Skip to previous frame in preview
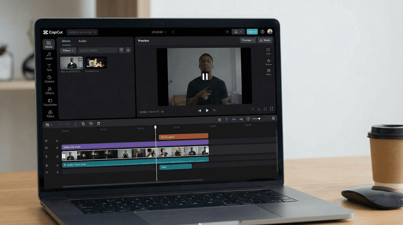Screen dimensions: 403x225 (x=200, y=110)
